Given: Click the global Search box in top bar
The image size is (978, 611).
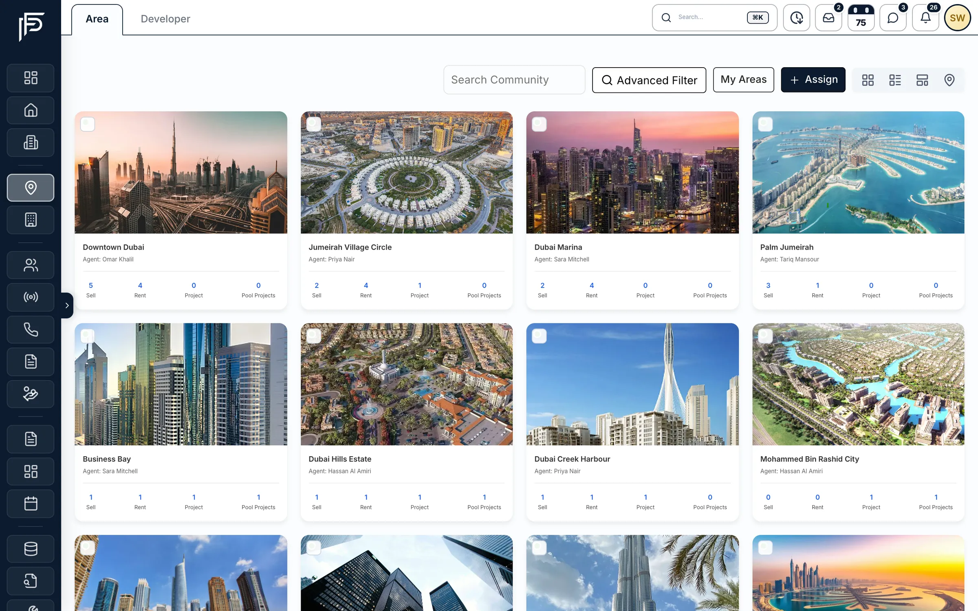Looking at the screenshot, I should coord(714,18).
